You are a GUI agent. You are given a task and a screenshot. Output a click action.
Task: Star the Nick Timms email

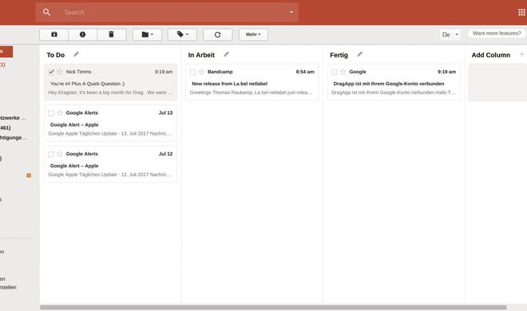[60, 72]
